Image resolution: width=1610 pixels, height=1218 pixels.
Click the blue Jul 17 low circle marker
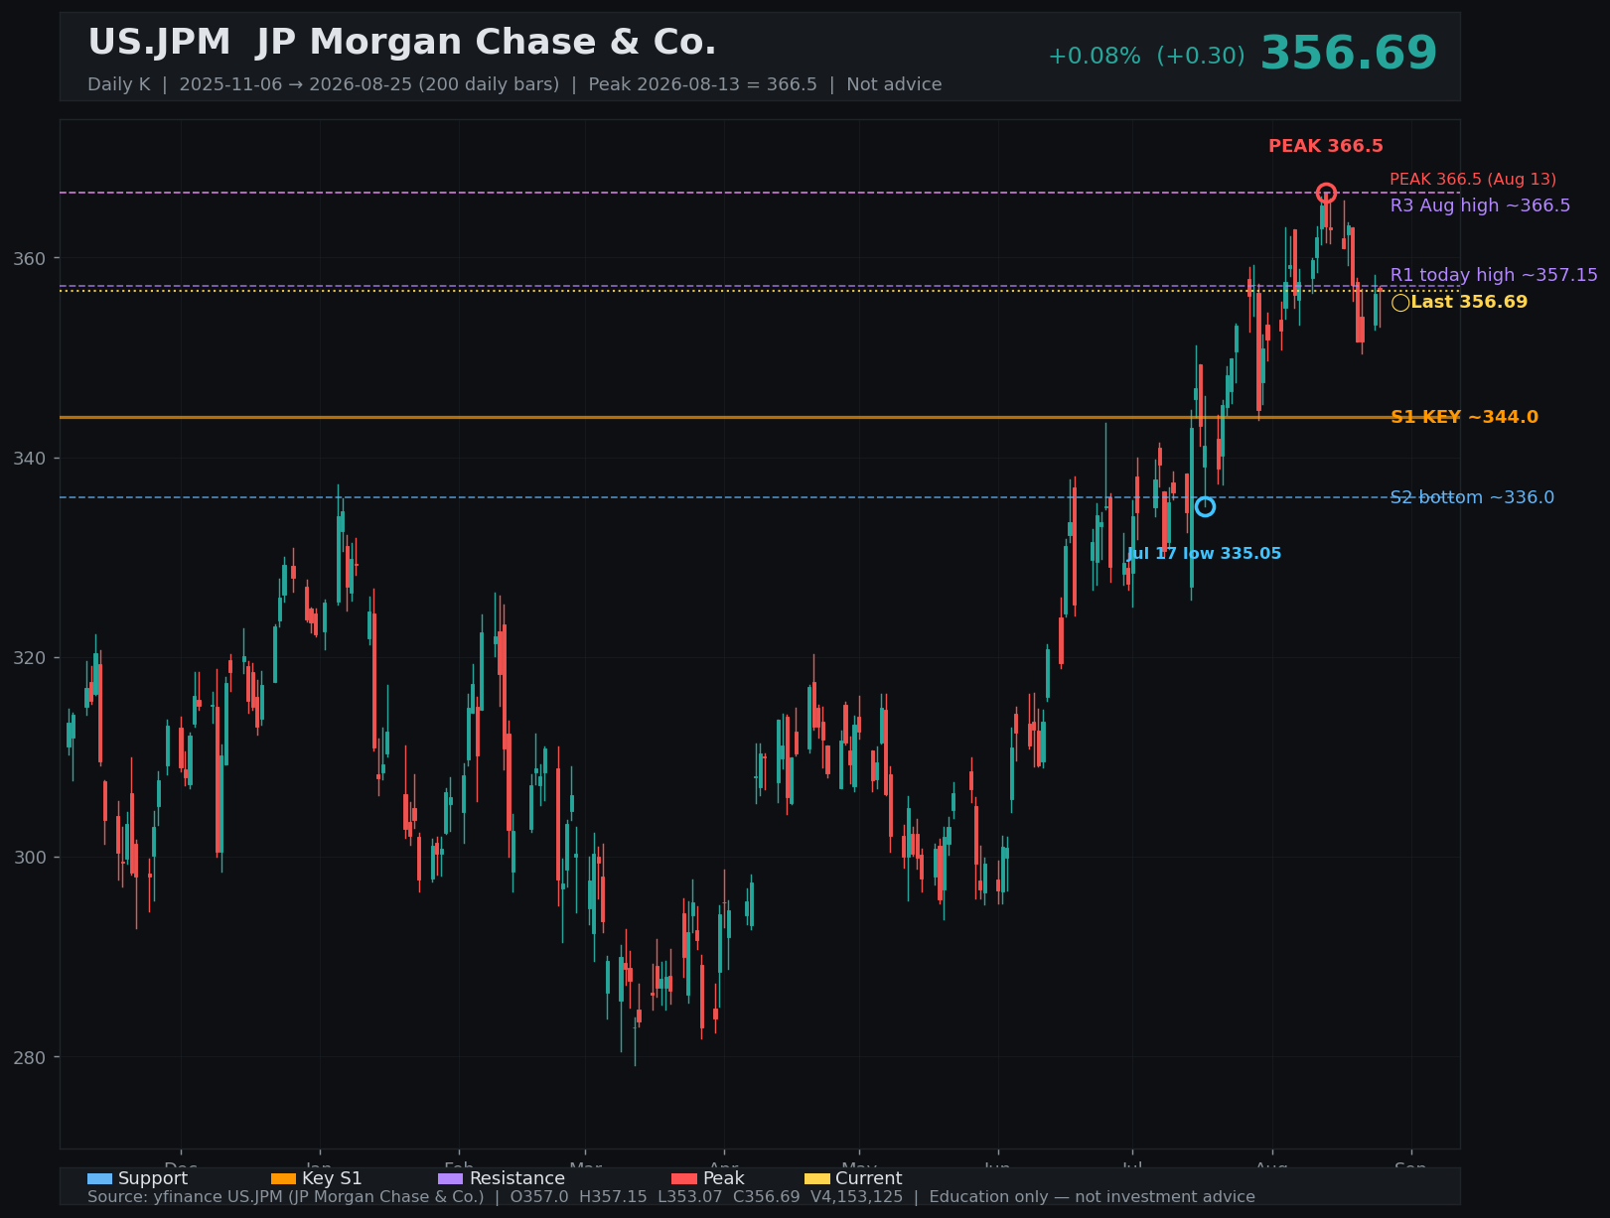pos(1205,507)
